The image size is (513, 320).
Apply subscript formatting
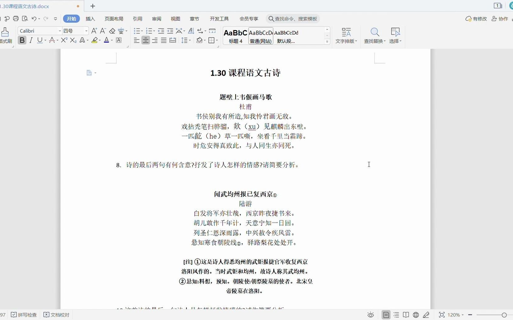pos(73,40)
